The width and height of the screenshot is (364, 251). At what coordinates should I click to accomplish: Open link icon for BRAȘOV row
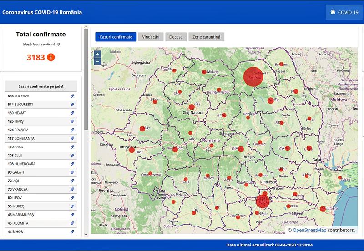(72, 130)
